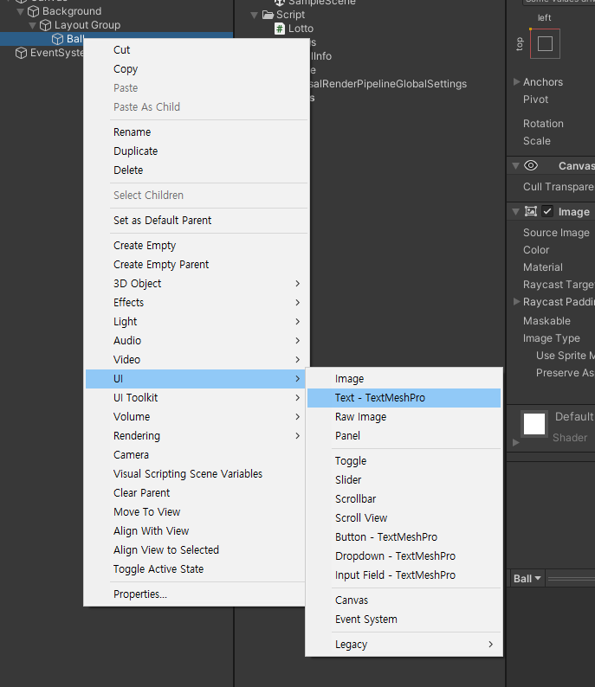The height and width of the screenshot is (687, 595).
Task: Open the Effects submenu
Action: click(197, 303)
